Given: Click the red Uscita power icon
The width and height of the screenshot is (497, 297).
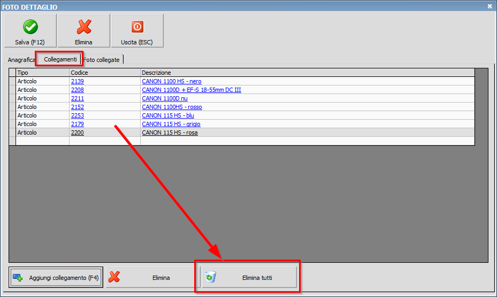Looking at the screenshot, I should [137, 27].
